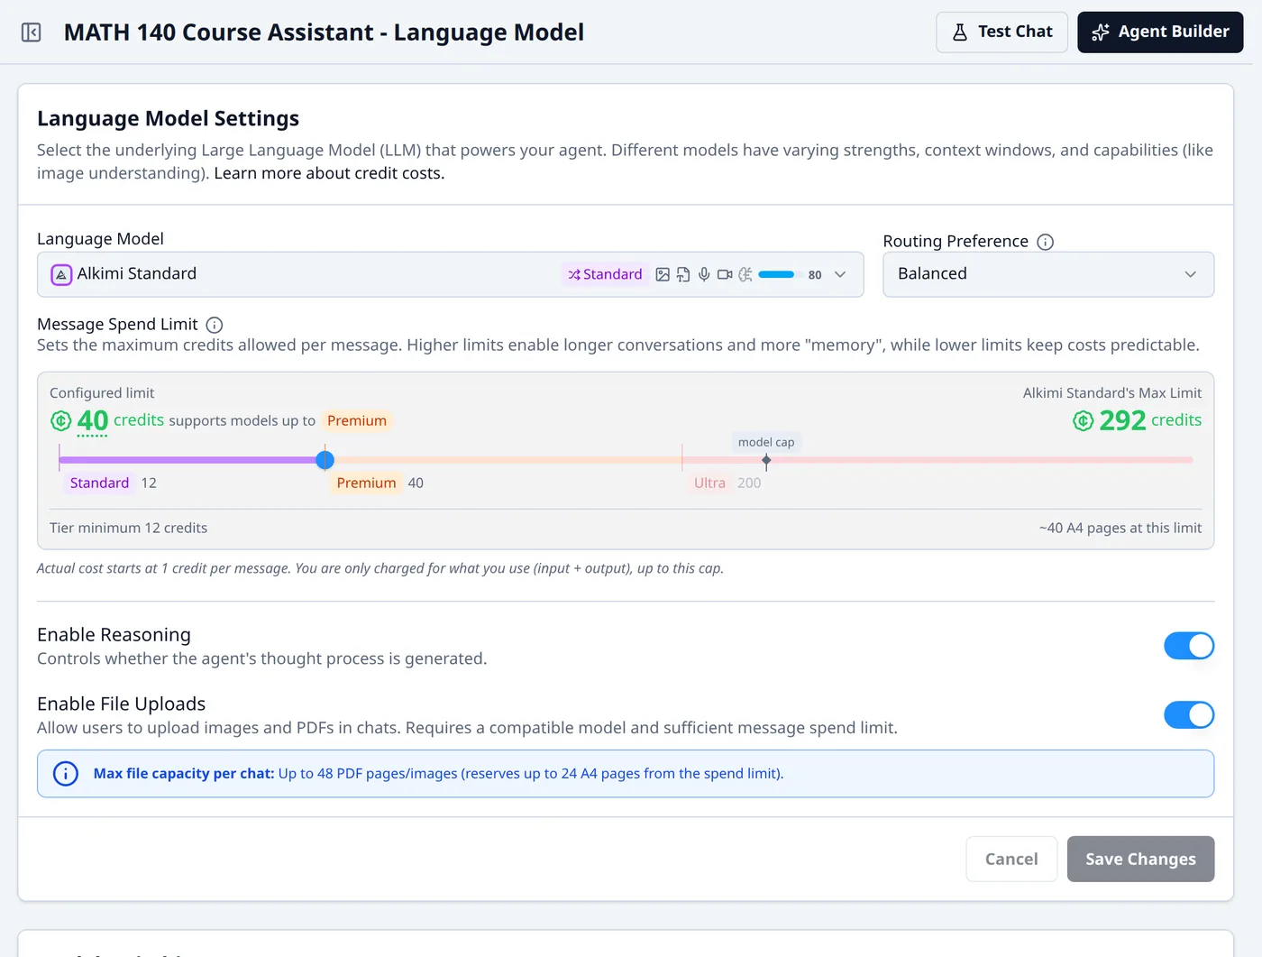The height and width of the screenshot is (957, 1262).
Task: Click the '~40 A4 pages at this limit' text
Action: 1120,529
